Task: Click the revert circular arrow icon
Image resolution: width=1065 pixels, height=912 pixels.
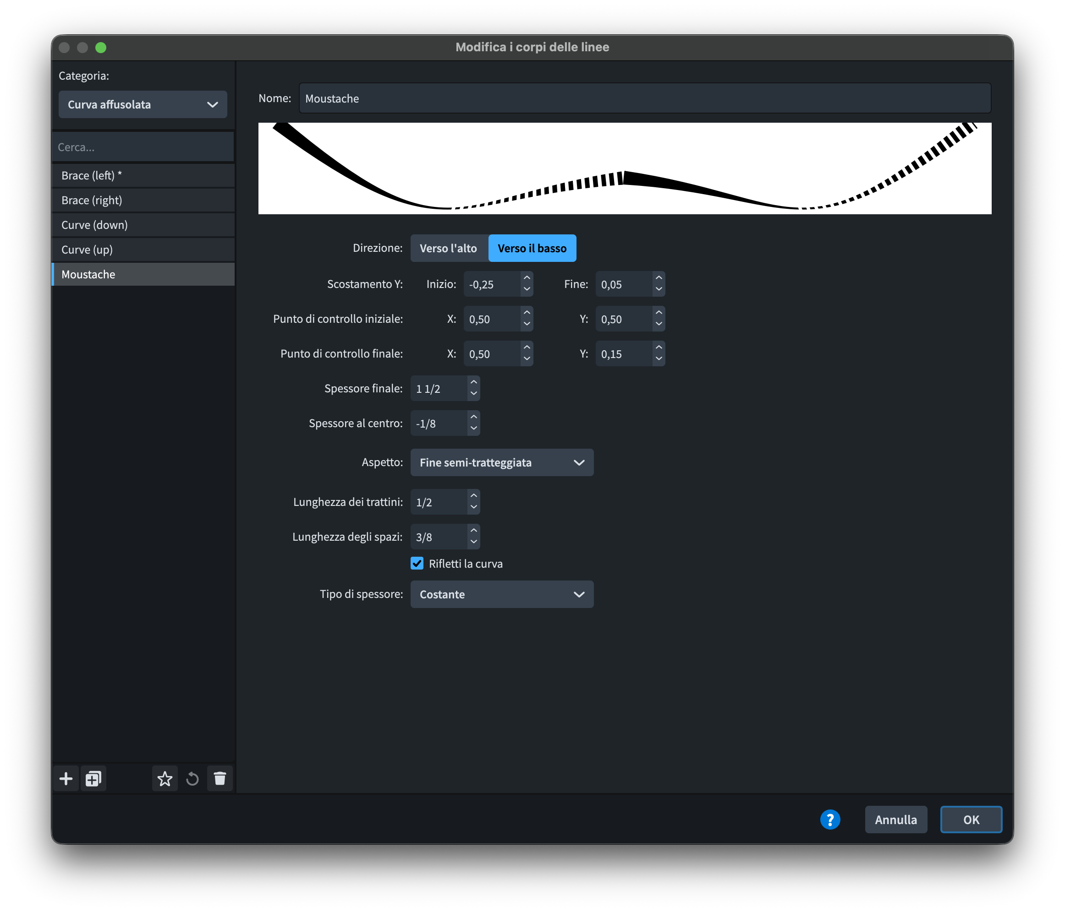Action: point(192,779)
